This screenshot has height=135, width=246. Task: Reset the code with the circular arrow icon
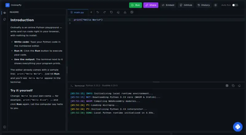[x=111, y=12]
